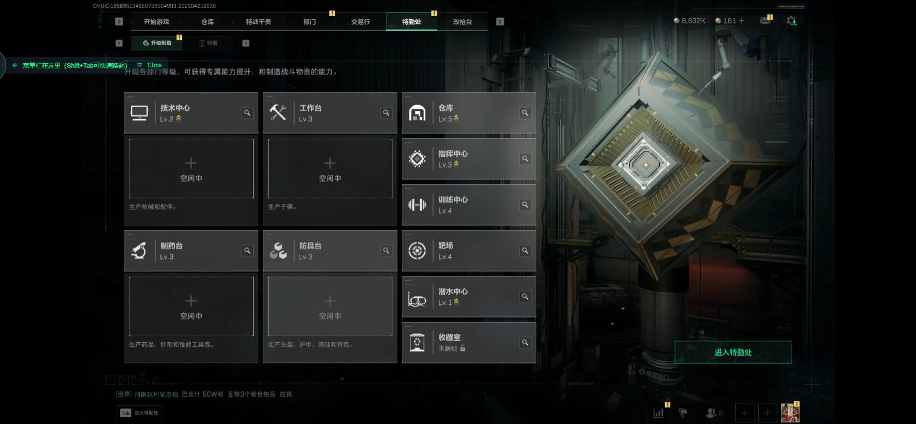
Task: Switch to the 交易行 tab
Action: click(360, 22)
